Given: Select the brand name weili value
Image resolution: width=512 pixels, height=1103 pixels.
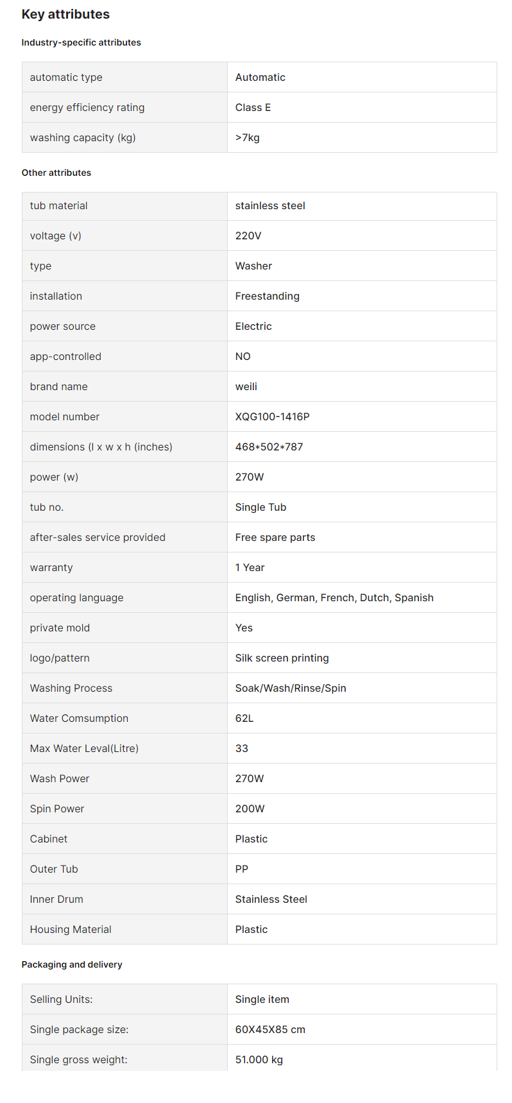Looking at the screenshot, I should [246, 386].
